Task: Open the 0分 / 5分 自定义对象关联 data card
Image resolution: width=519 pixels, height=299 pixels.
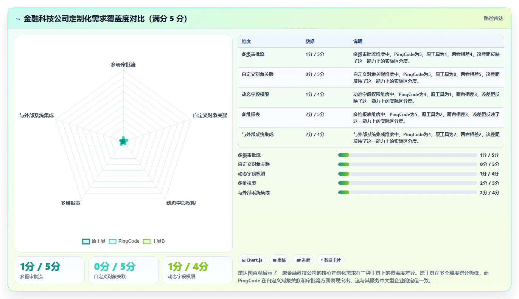Action: point(123,270)
